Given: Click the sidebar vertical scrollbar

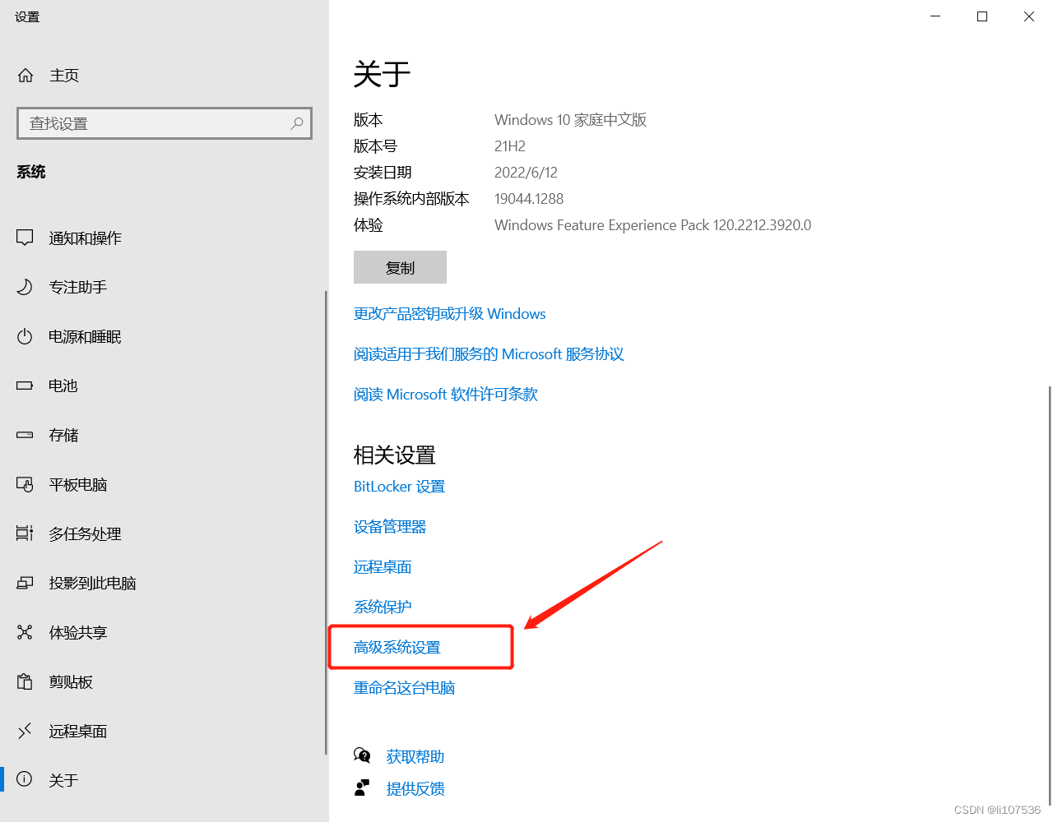Looking at the screenshot, I should click(327, 523).
